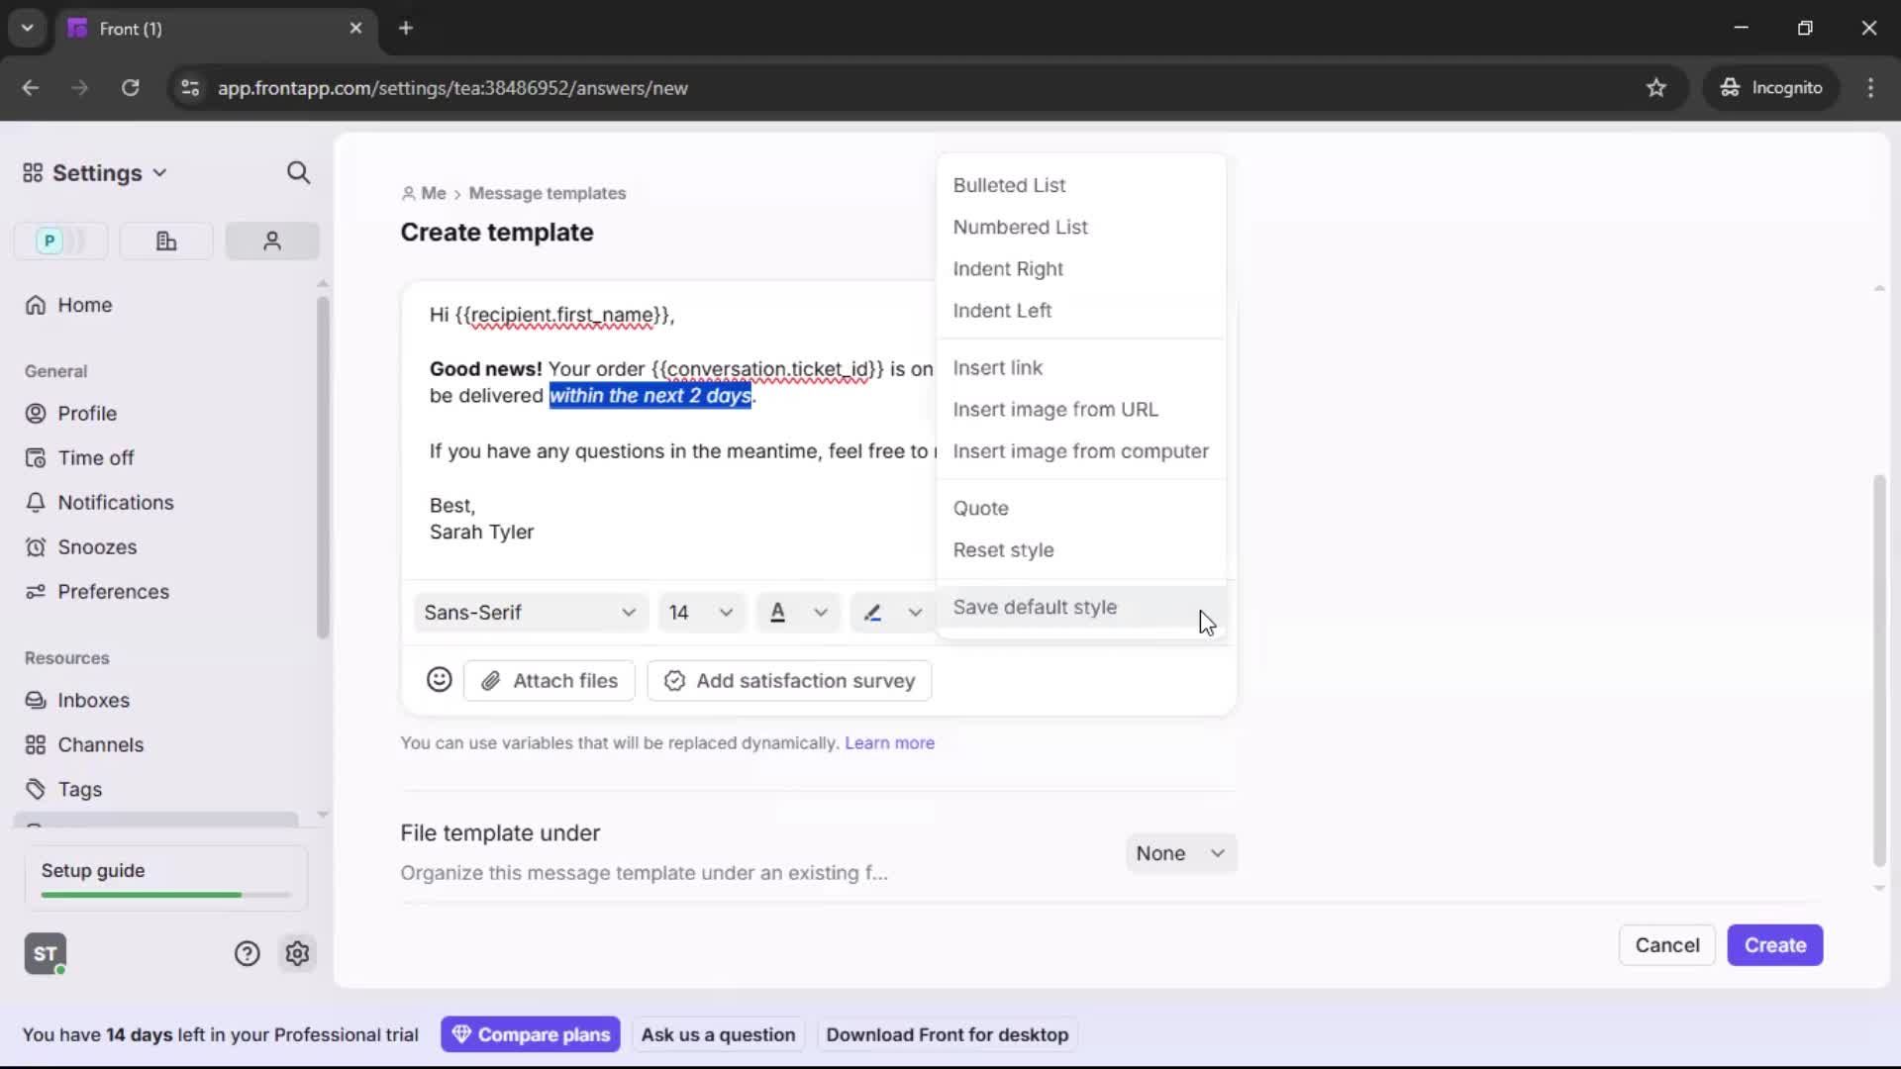Open the Learn more link
Image resolution: width=1901 pixels, height=1069 pixels.
click(889, 742)
